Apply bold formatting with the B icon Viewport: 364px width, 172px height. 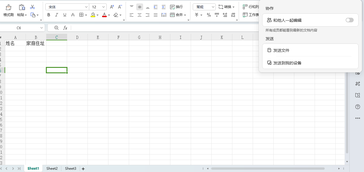[x=48, y=15]
